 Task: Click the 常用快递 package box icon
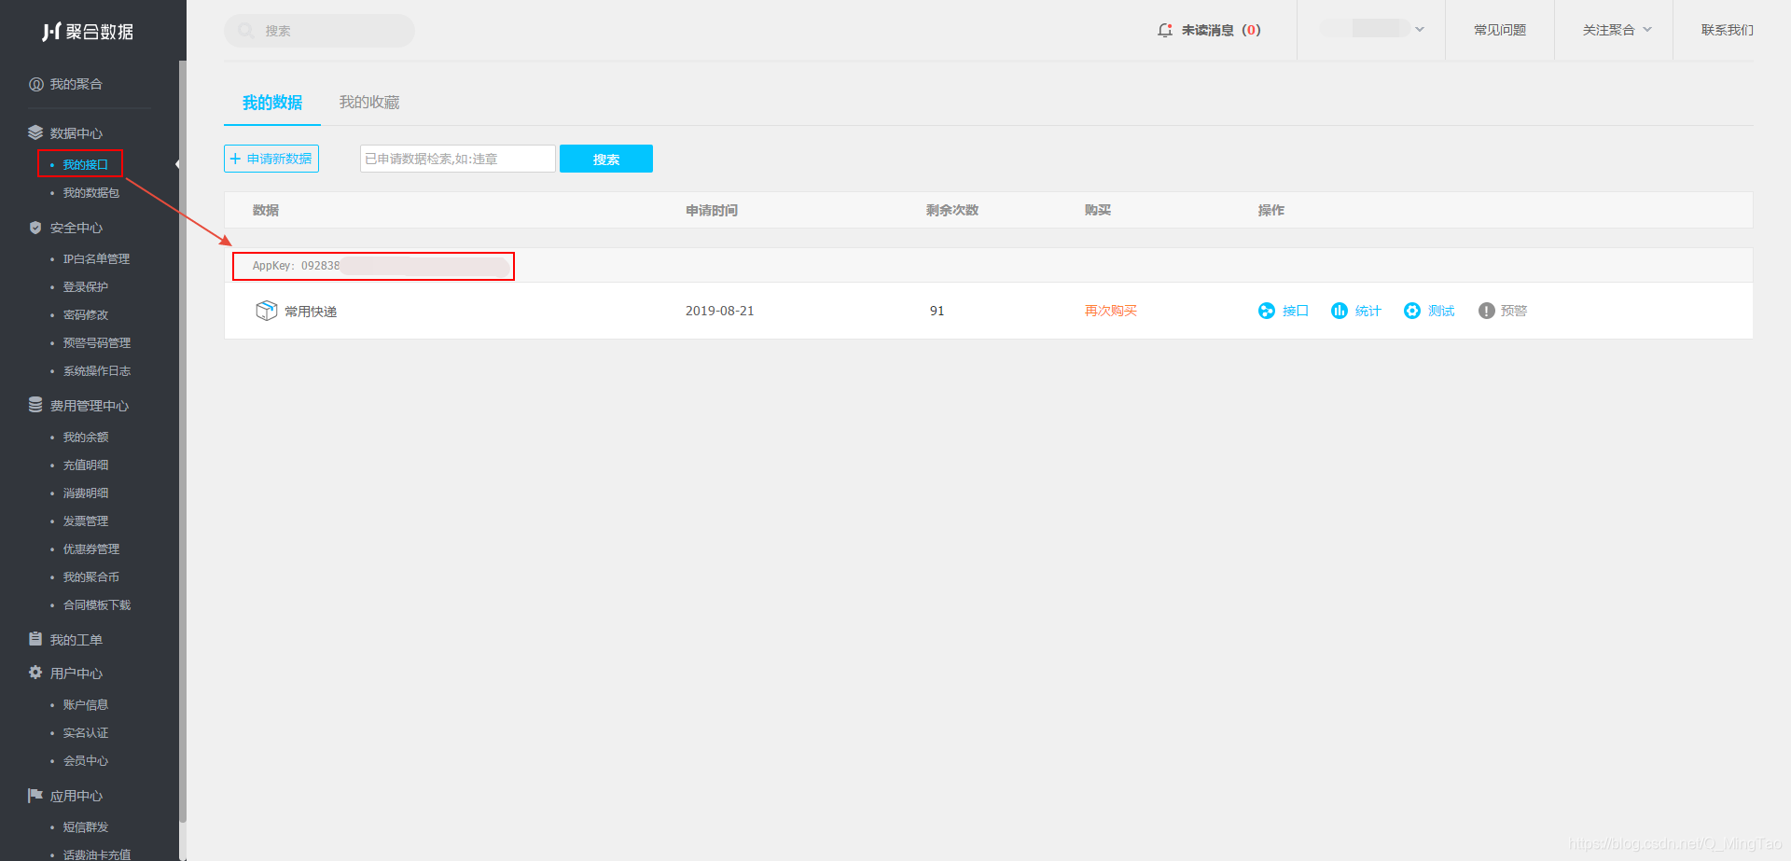coord(267,310)
